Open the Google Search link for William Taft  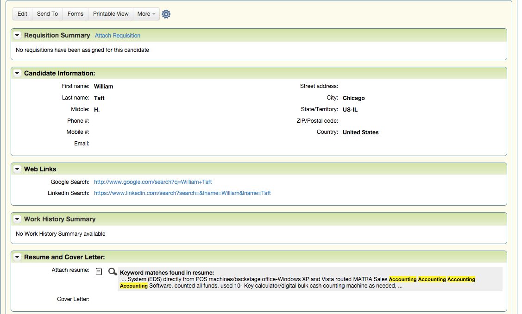point(153,182)
